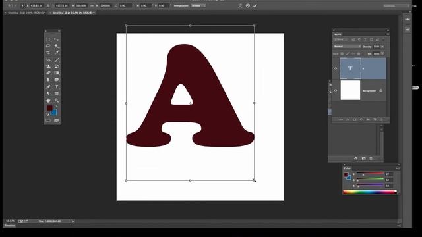Select the Sponge tool in toolbox
This screenshot has width=422, height=237.
[57, 80]
